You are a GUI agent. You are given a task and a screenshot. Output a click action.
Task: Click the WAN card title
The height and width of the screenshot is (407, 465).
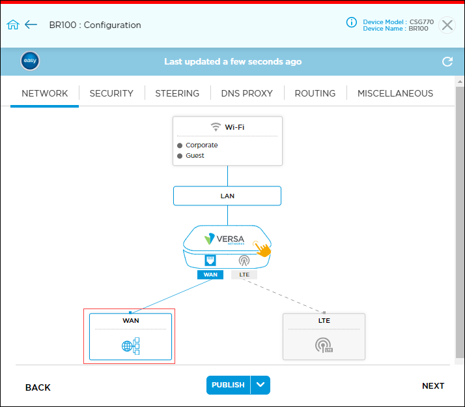[x=131, y=320]
